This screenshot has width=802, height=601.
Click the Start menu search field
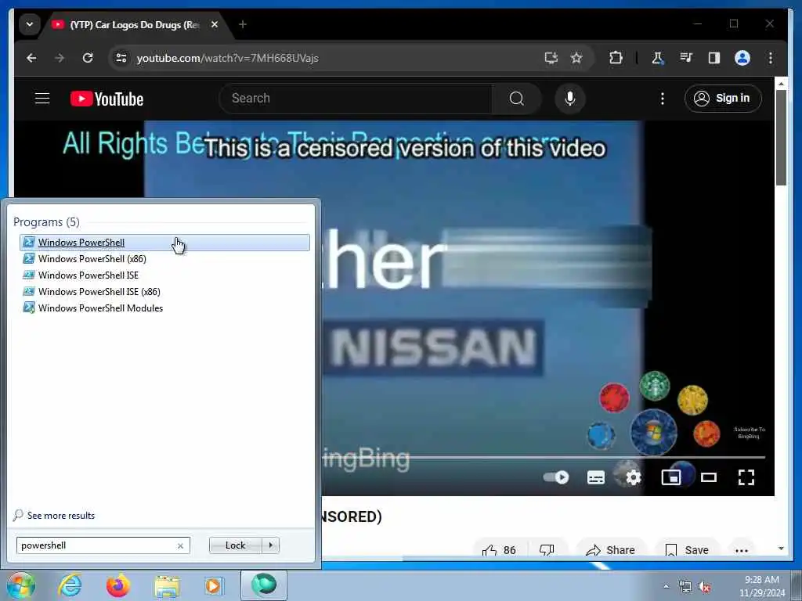[x=103, y=545]
